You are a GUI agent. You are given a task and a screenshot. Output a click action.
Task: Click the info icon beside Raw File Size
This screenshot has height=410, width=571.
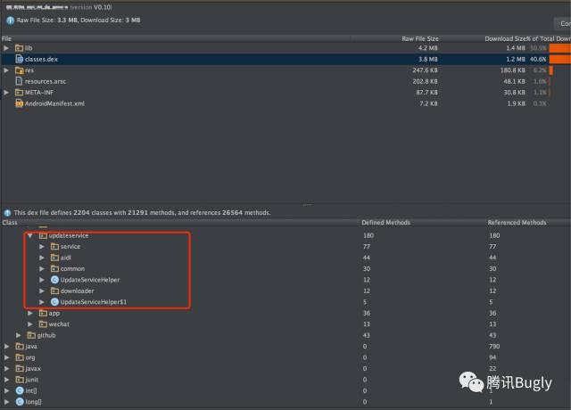(x=10, y=20)
